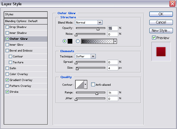This screenshot has width=177, height=129.
Task: Click the red style preview thumbnail
Action: pyautogui.click(x=161, y=52)
